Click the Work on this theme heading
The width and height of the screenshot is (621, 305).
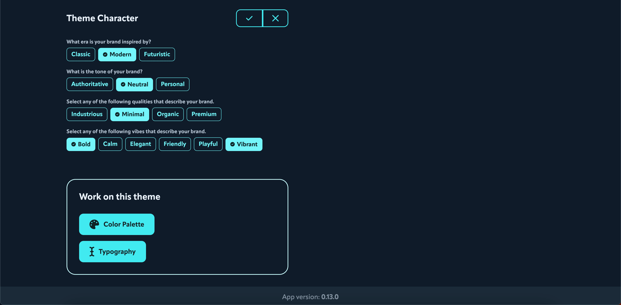(120, 197)
